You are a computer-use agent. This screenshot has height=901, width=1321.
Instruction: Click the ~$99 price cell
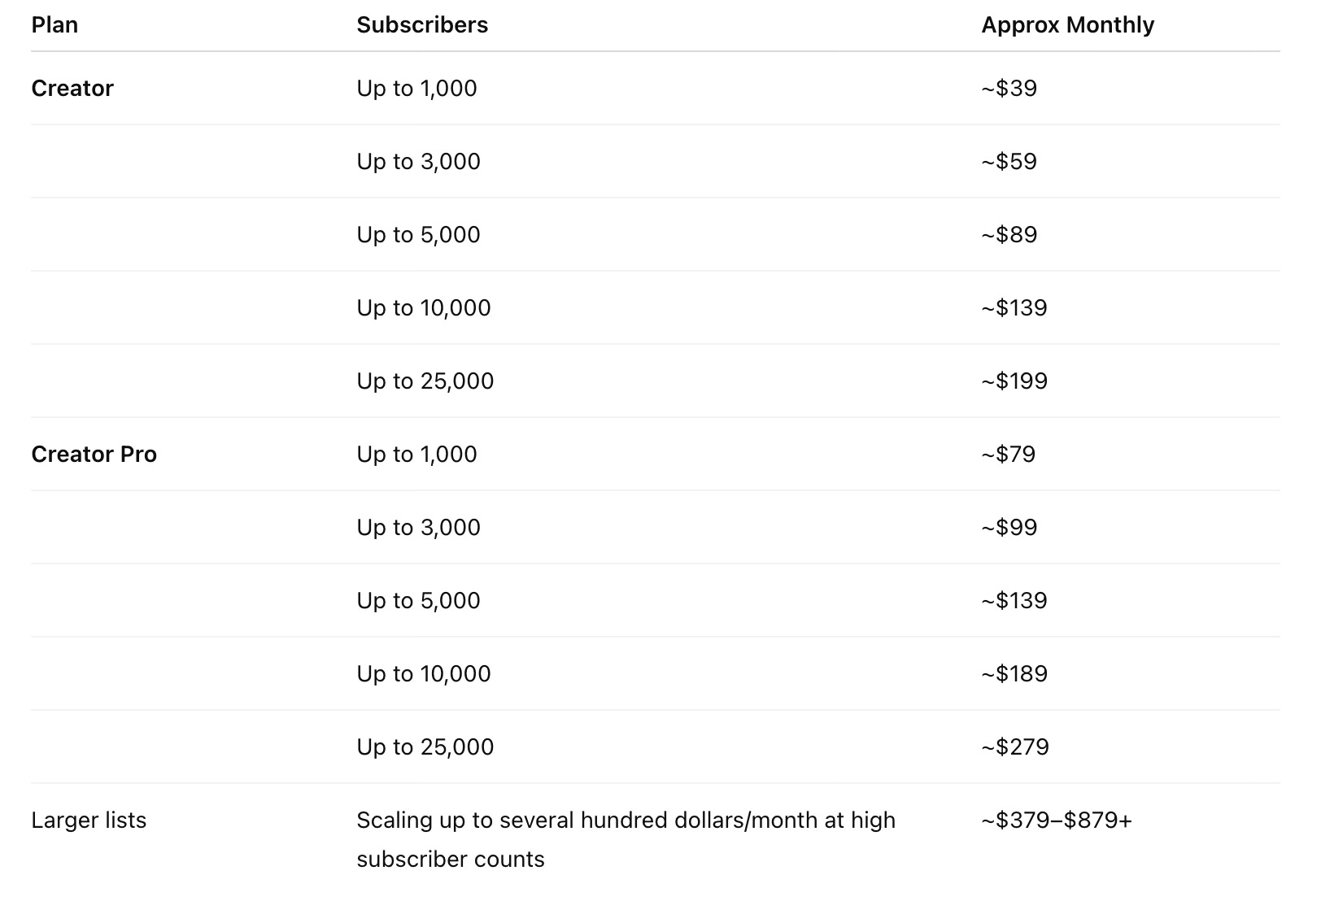[x=1009, y=527]
